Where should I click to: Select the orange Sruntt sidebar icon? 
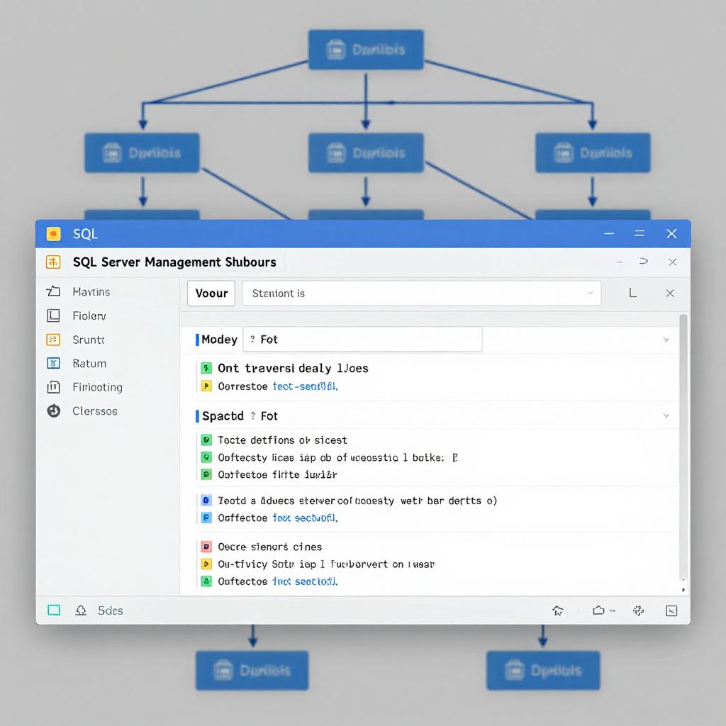[53, 340]
